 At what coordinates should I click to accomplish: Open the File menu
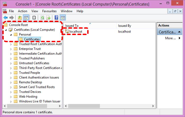click(11, 11)
